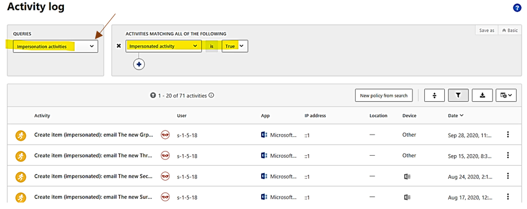
Task: Expand the Impersonation activities queries dropdown
Action: pyautogui.click(x=55, y=46)
